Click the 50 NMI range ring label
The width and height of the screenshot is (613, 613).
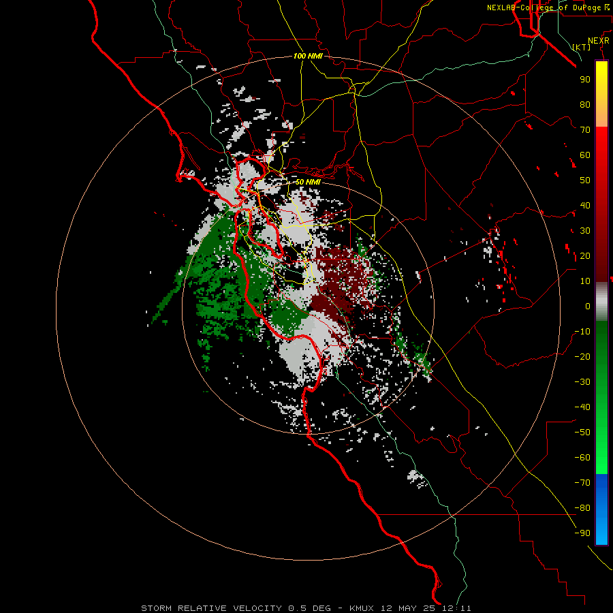(x=308, y=182)
